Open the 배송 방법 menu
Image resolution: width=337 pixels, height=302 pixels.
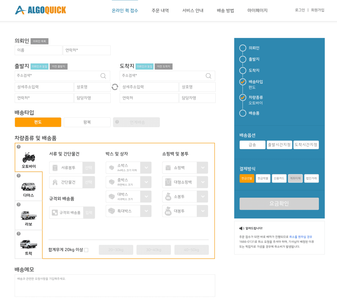(x=225, y=11)
